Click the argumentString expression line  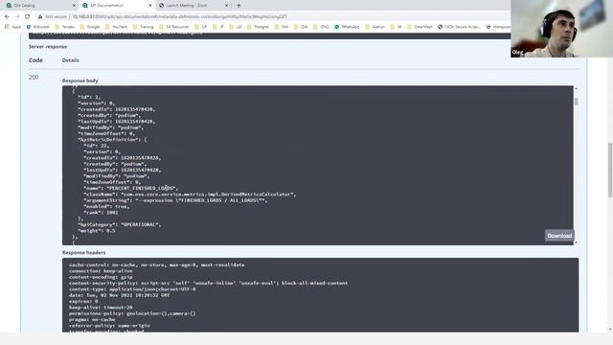point(175,200)
